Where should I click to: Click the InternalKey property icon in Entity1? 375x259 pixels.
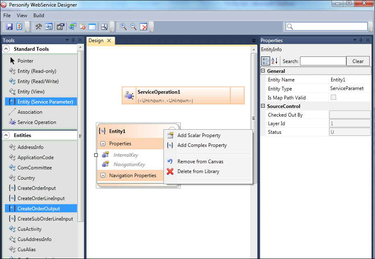point(105,155)
